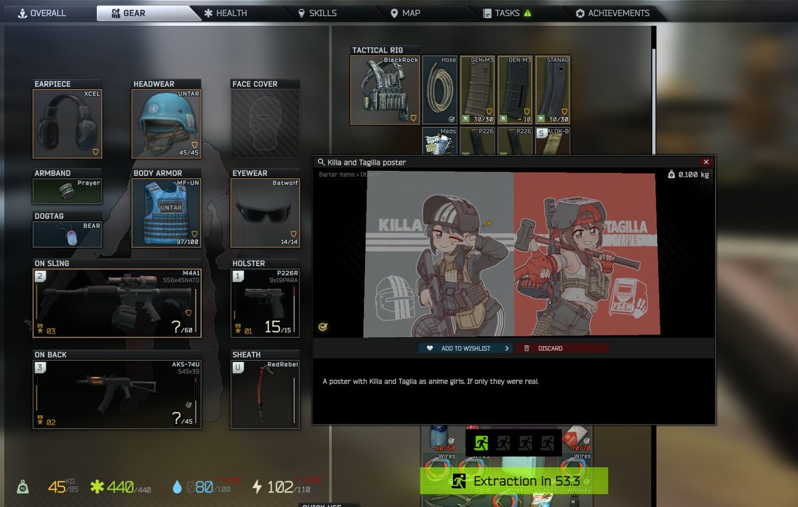Click the poster found-in-raid checkmark icon
798x507 pixels.
coord(323,327)
